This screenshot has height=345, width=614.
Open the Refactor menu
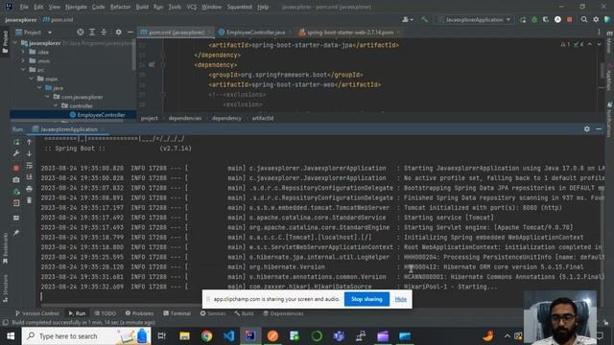click(x=120, y=7)
